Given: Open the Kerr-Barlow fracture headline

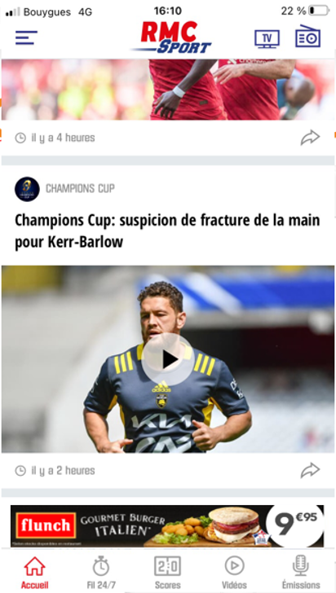Looking at the screenshot, I should [167, 231].
